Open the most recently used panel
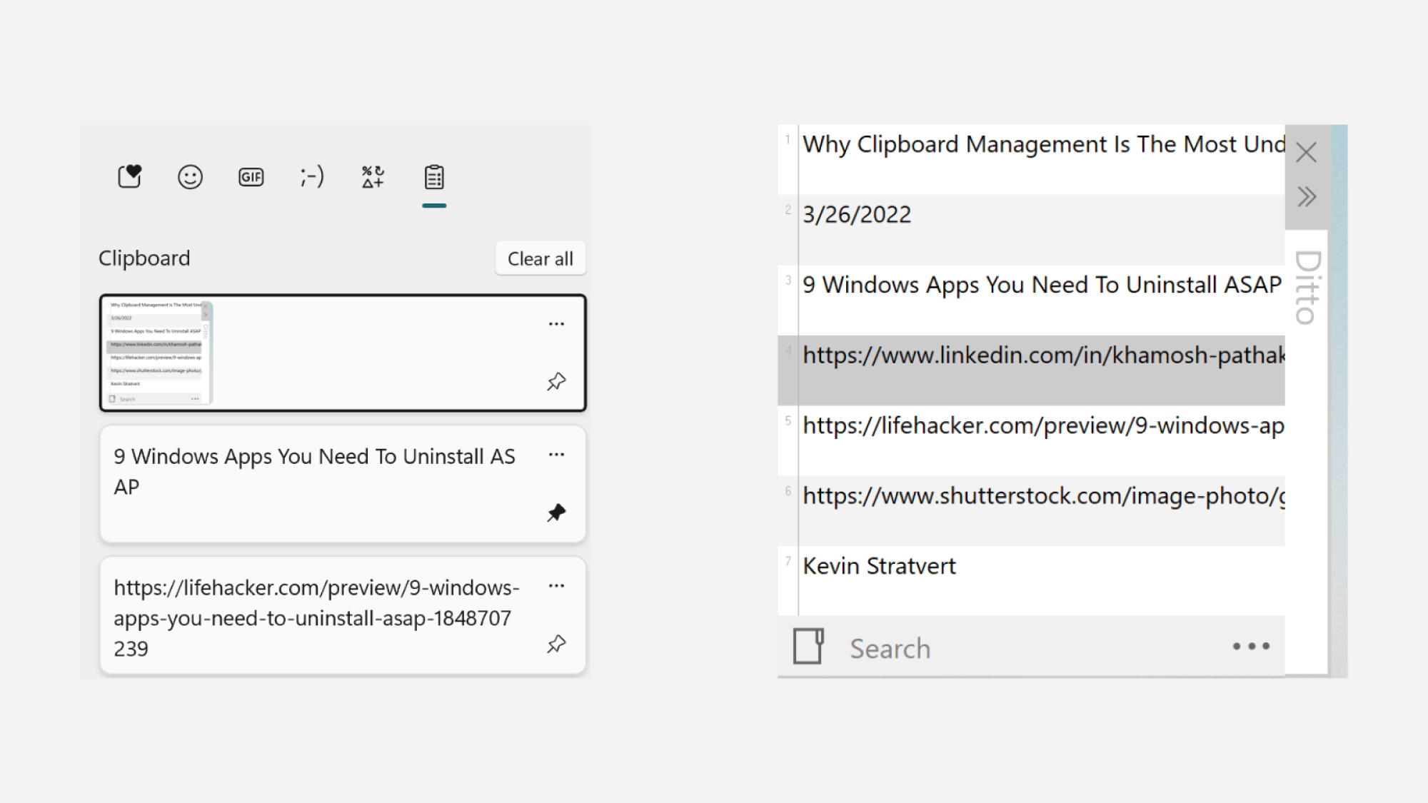The height and width of the screenshot is (803, 1428). (129, 176)
